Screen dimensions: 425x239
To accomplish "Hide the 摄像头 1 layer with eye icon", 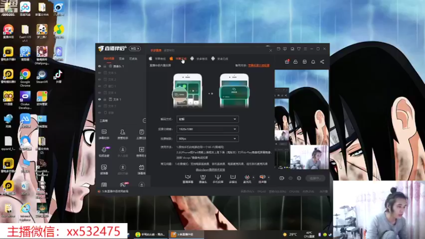I will point(99,66).
